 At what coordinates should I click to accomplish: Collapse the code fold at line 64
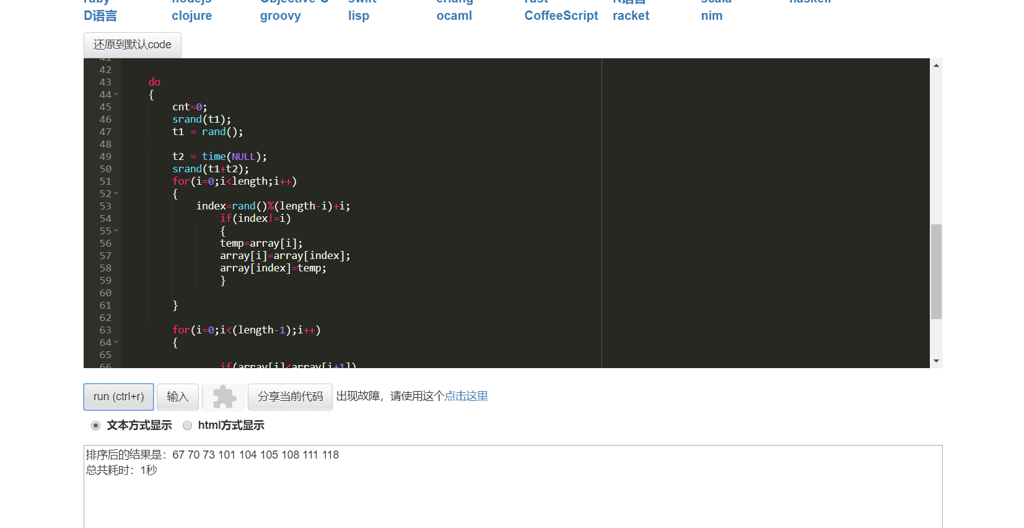tap(116, 343)
